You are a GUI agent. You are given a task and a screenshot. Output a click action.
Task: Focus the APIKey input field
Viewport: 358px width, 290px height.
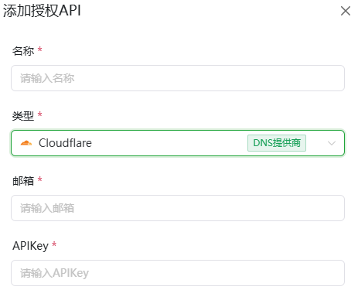pyautogui.click(x=178, y=273)
